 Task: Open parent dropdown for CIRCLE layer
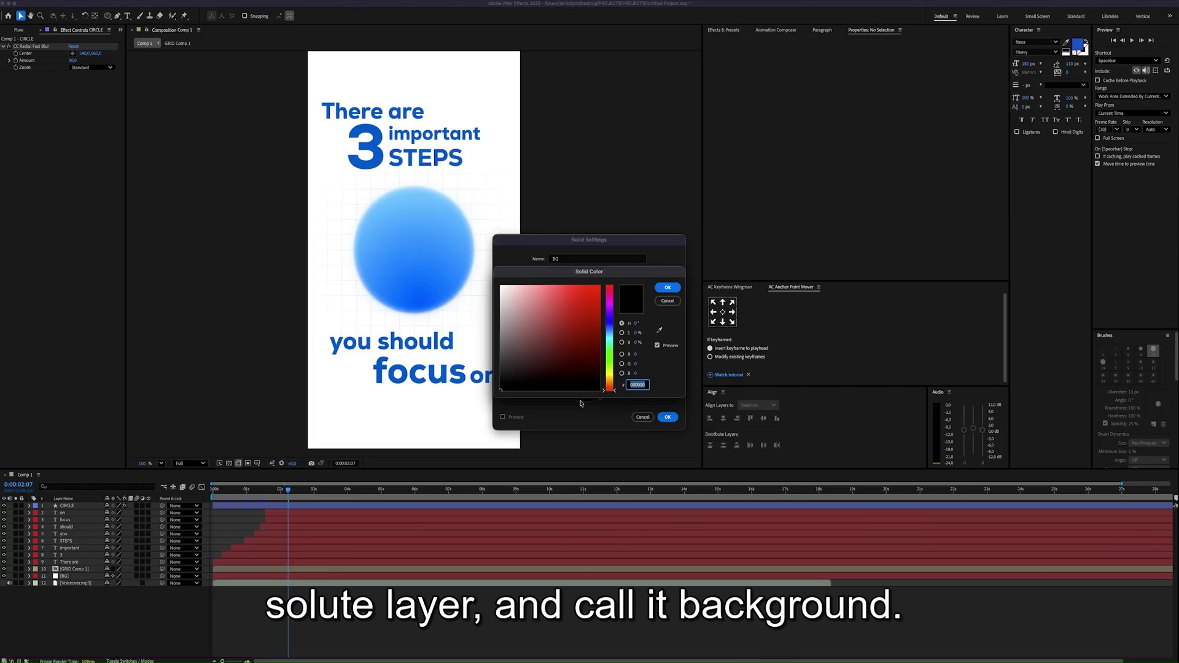point(184,506)
